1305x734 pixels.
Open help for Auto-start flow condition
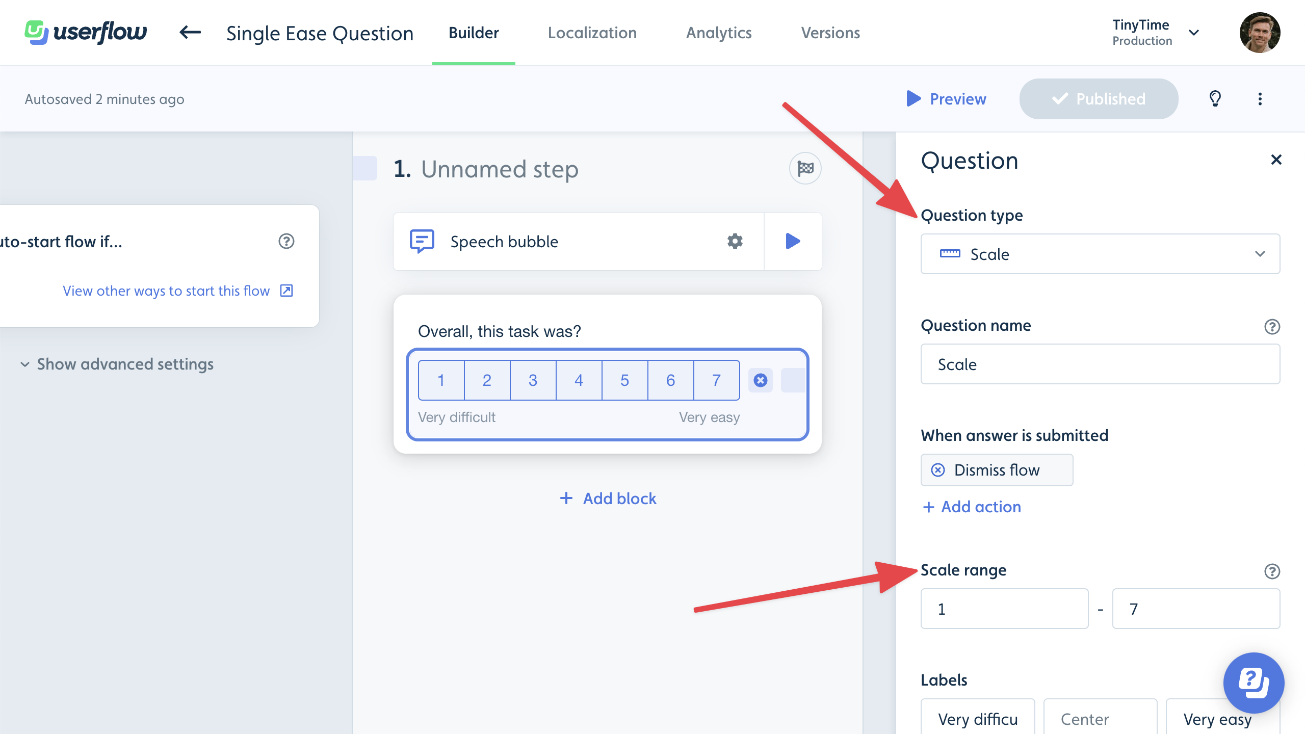(x=286, y=241)
